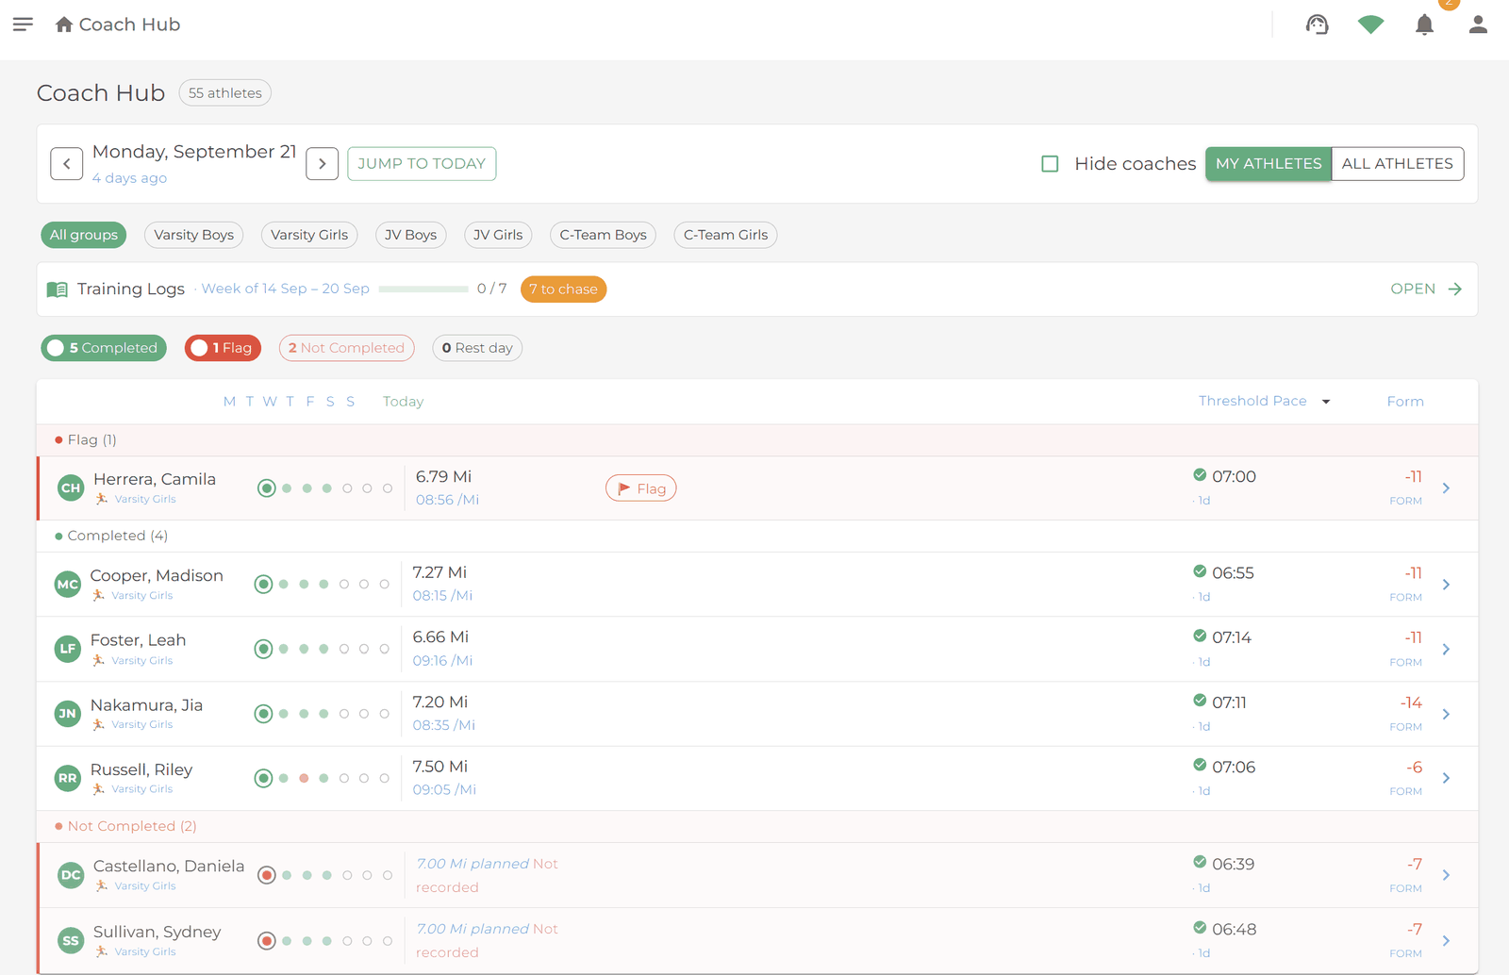Screen dimensions: 1509x975
Task: Open the hamburger menu
Action: [23, 25]
